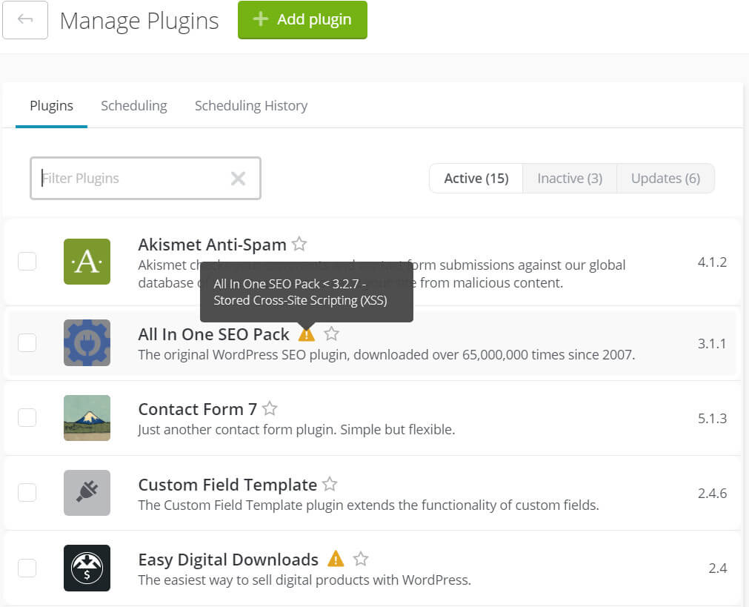Viewport: 749px width, 607px height.
Task: Click the 'extends the functionality of custom fields' description
Action: coord(368,505)
